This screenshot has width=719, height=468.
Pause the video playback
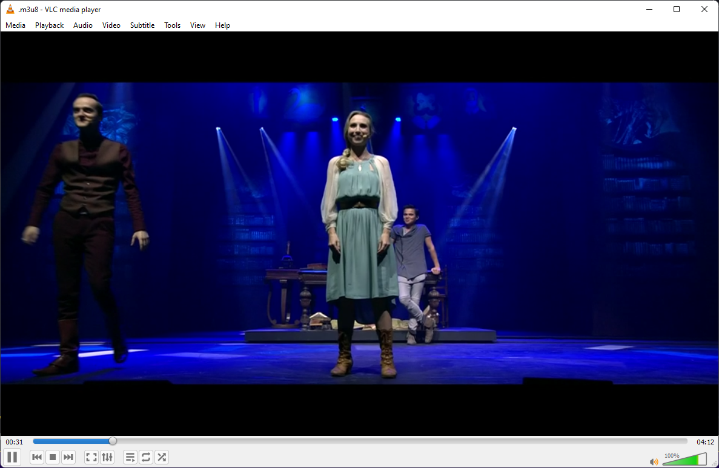pos(12,457)
